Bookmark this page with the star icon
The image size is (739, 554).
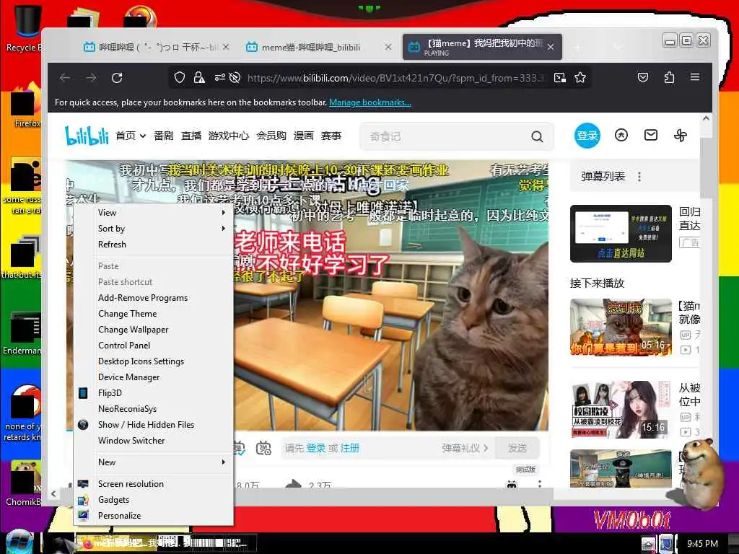[580, 78]
